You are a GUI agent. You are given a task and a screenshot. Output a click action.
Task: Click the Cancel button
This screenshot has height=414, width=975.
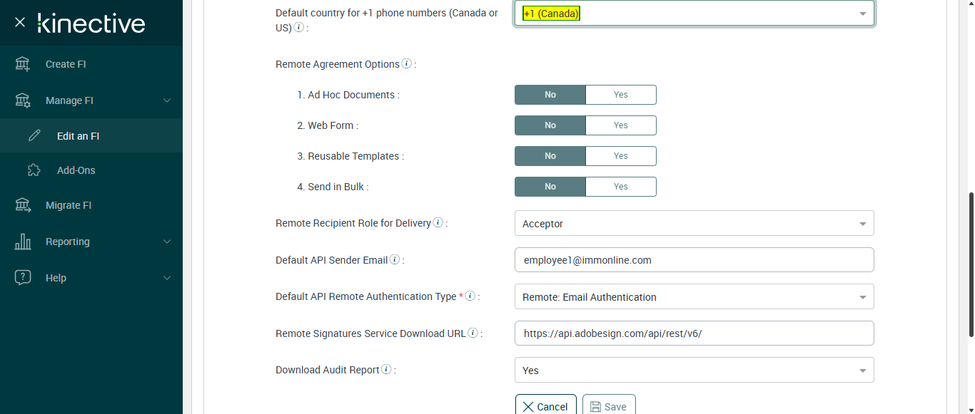[545, 406]
